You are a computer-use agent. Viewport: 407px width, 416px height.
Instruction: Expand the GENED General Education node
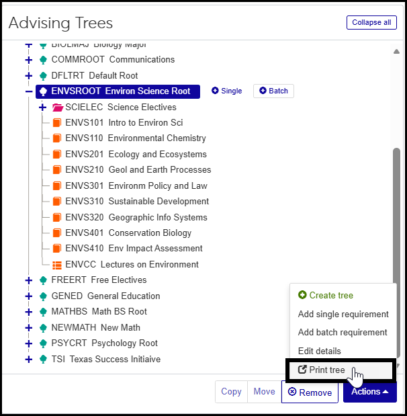click(x=29, y=296)
